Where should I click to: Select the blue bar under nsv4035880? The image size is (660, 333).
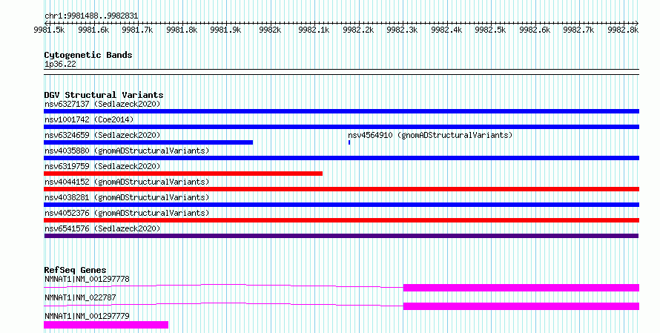pyautogui.click(x=341, y=158)
